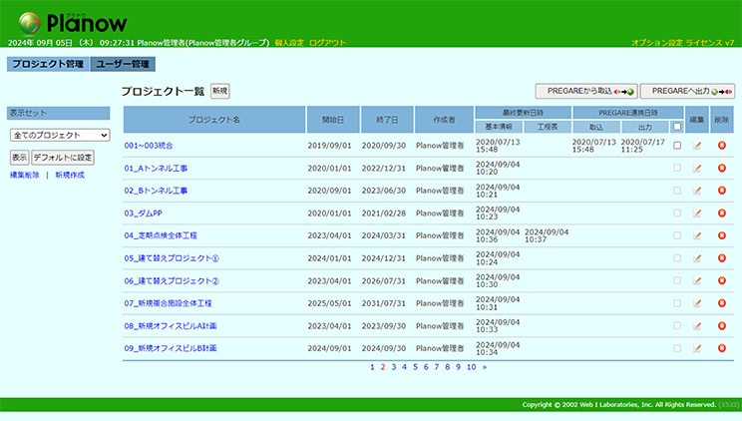
Task: Click the ログアウト link in header
Action: (x=327, y=43)
